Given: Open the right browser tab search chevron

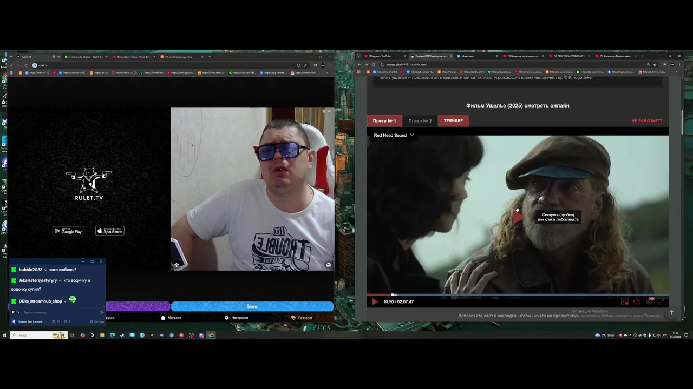Looking at the screenshot, I should coord(359,56).
